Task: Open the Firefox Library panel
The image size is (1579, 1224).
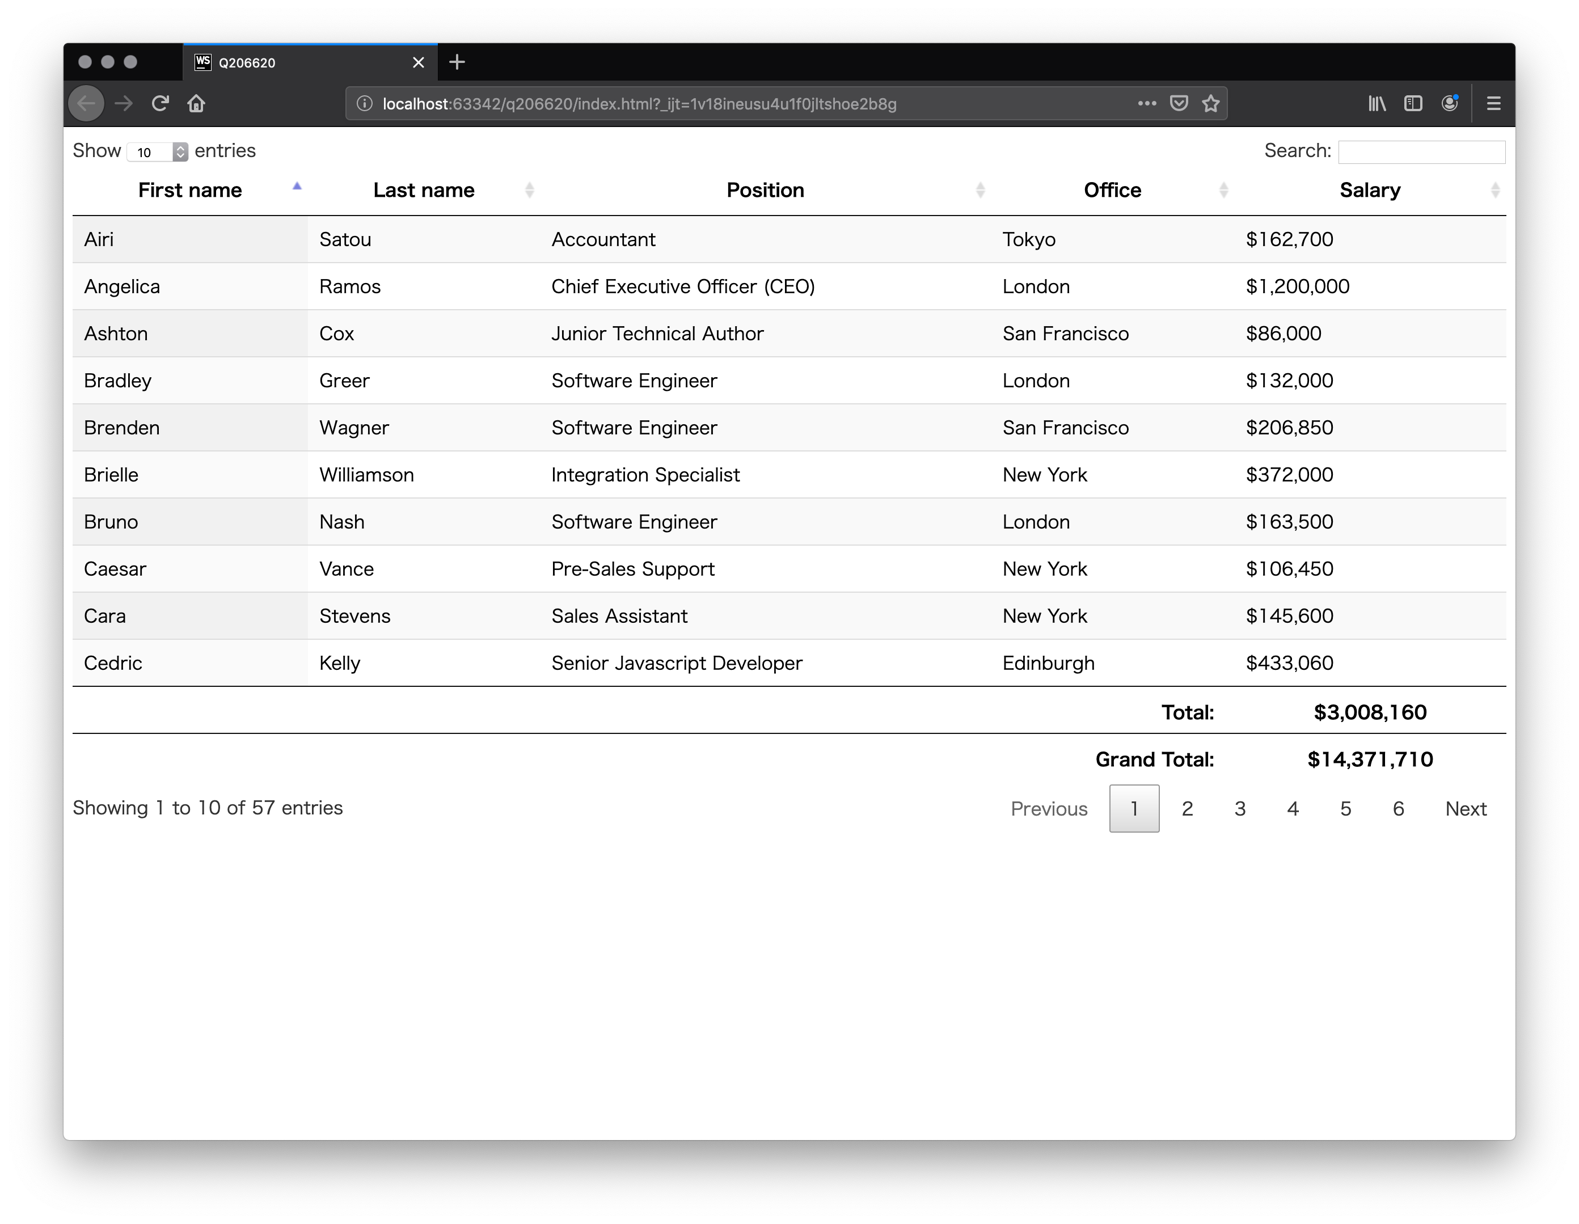Action: tap(1377, 103)
